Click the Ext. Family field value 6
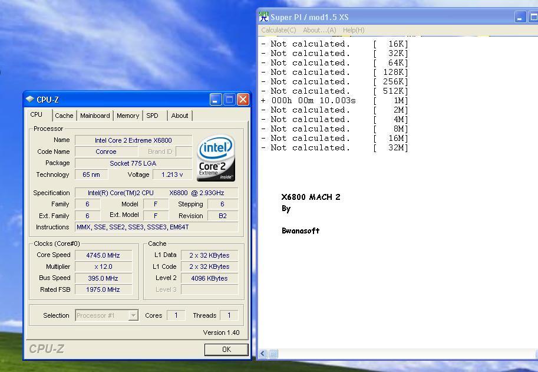 [87, 216]
